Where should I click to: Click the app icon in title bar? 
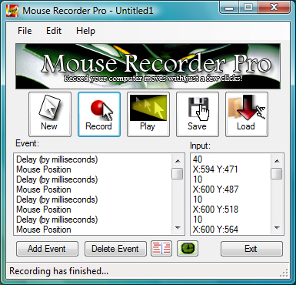[x=12, y=11]
